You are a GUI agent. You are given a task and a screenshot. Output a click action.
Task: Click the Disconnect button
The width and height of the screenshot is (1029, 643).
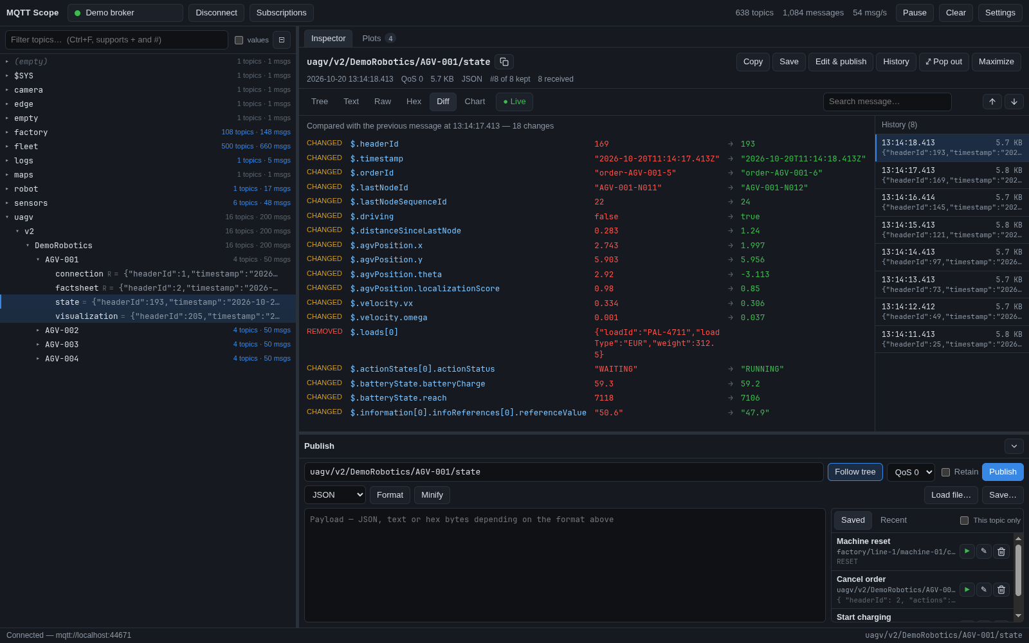coord(216,13)
